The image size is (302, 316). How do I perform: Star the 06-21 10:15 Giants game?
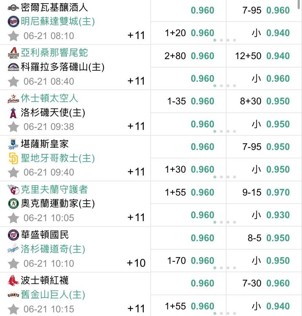tap(13, 309)
